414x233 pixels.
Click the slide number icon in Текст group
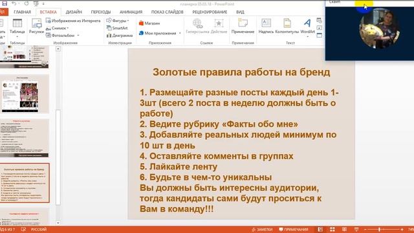(319, 28)
